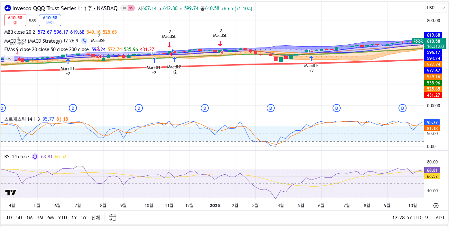This screenshot has height=227, width=449.
Task: Click the RSI 14 close legend
Action: click(16, 157)
